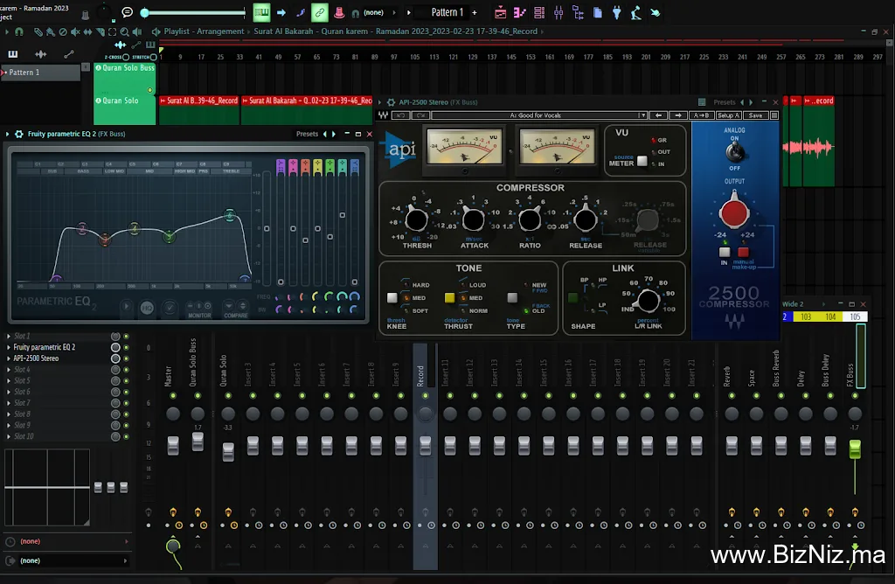
Task: Toggle the green SHAPE button in the LINK section
Action: [572, 297]
